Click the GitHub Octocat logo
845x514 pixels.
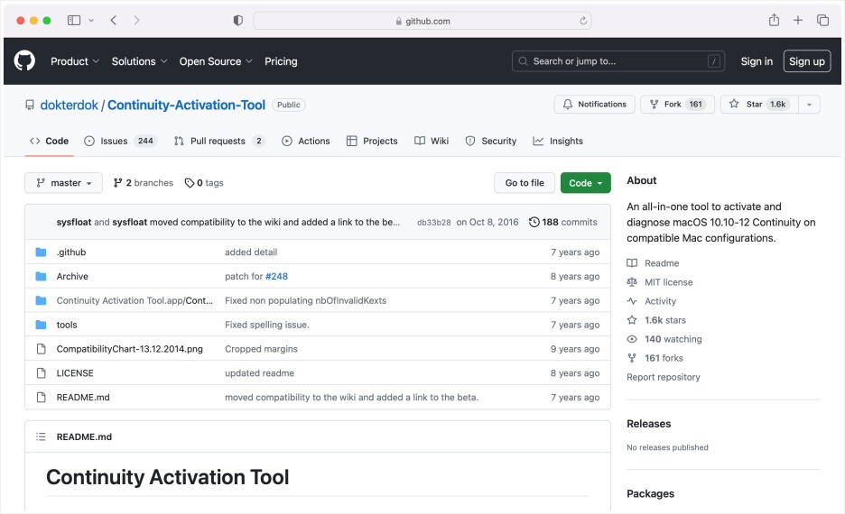pos(24,60)
